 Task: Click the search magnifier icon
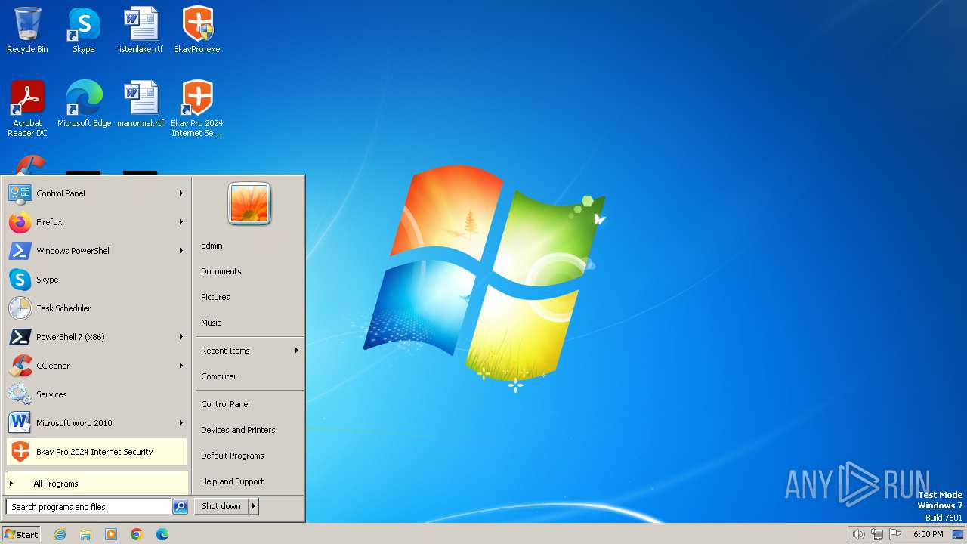tap(180, 507)
